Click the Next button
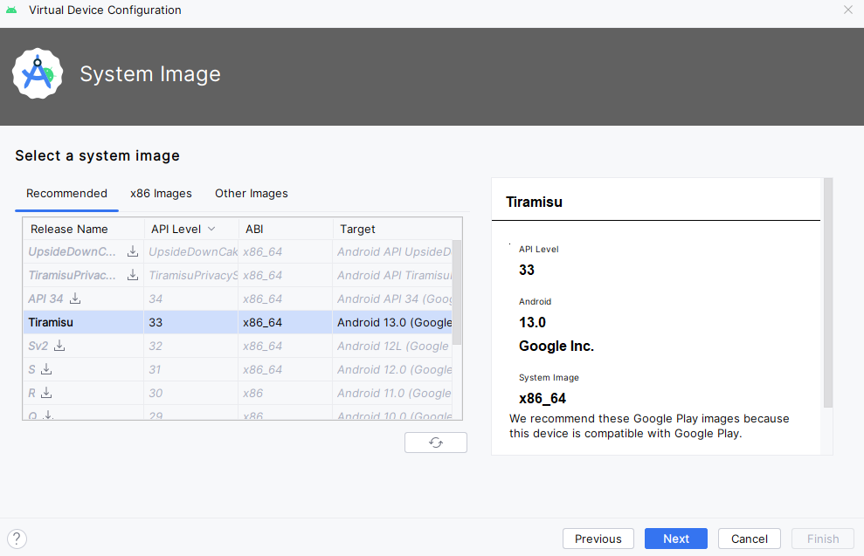 click(676, 539)
